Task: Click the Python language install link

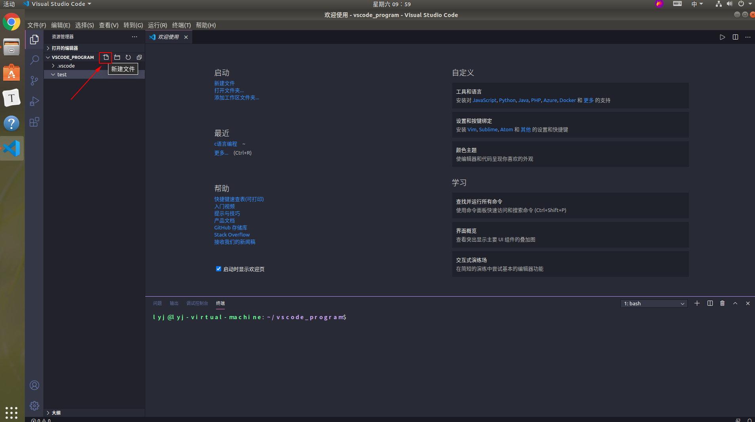Action: click(507, 100)
